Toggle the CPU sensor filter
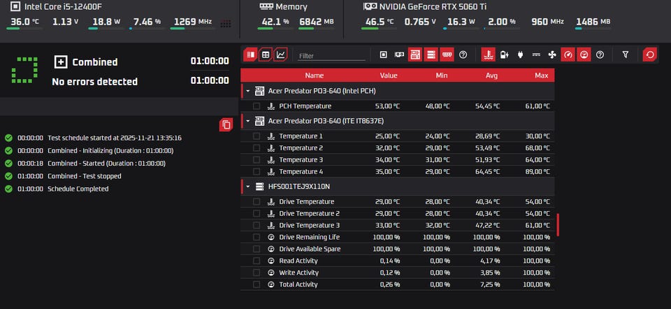 point(384,55)
